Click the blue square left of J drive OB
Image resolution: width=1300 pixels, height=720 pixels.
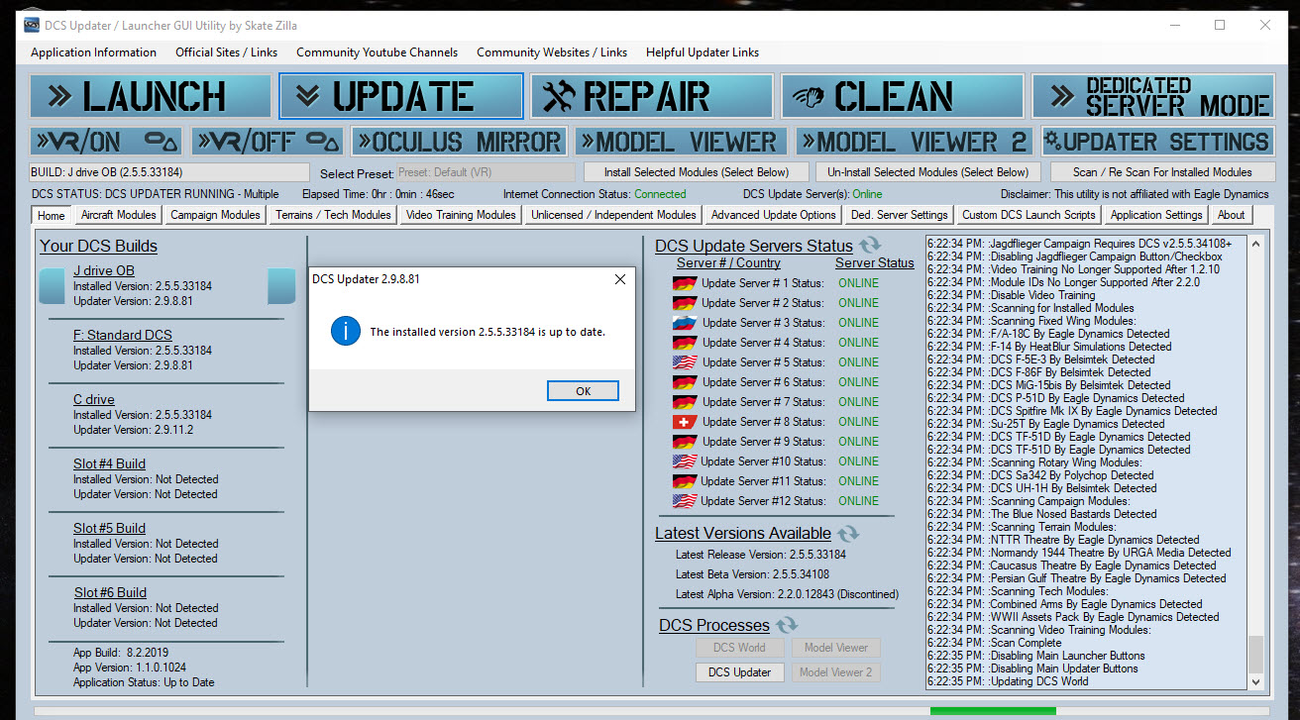pos(52,285)
